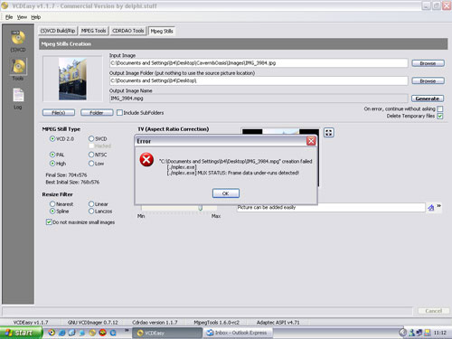Screen dimensions: 452x339
Task: Pick Lanczos resize filter
Action: 91,212
